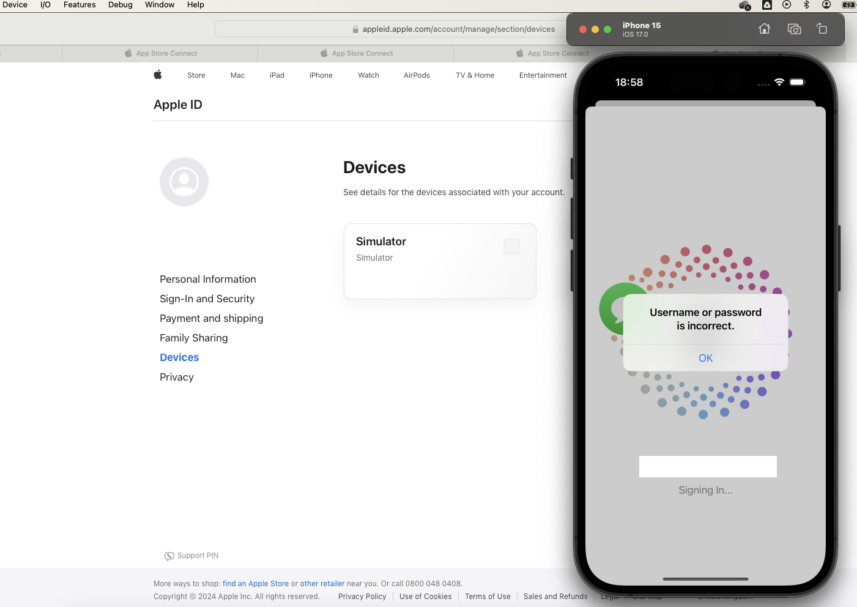The width and height of the screenshot is (857, 607).
Task: Open Sign-In and Security section
Action: (x=207, y=299)
